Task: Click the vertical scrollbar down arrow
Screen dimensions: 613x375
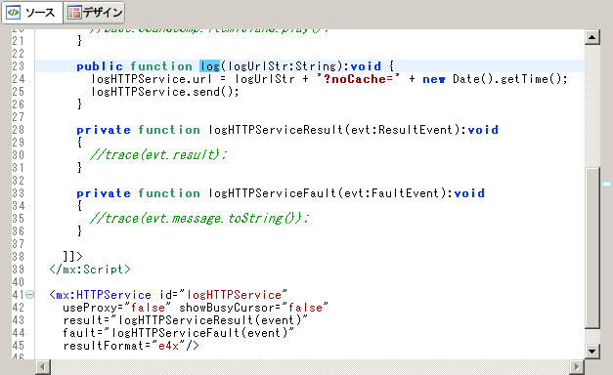Action: (592, 352)
